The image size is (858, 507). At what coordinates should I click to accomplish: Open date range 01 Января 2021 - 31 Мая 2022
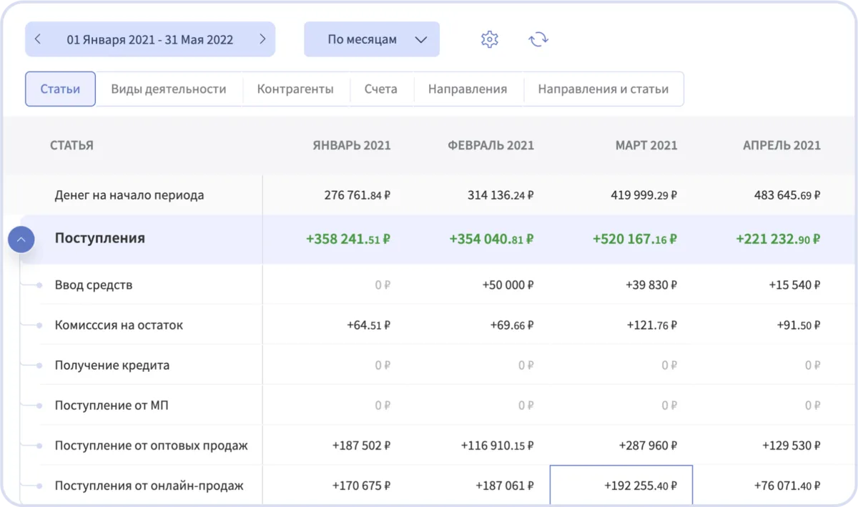point(150,40)
